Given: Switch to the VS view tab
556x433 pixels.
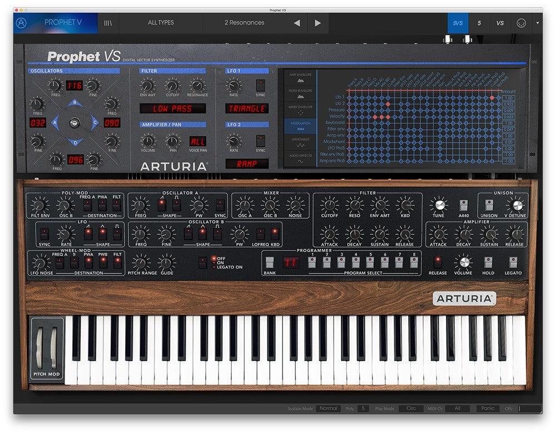Looking at the screenshot, I should coord(500,23).
